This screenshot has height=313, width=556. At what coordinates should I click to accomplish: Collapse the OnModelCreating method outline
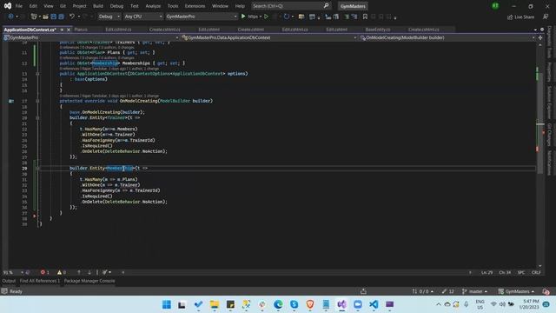point(37,101)
